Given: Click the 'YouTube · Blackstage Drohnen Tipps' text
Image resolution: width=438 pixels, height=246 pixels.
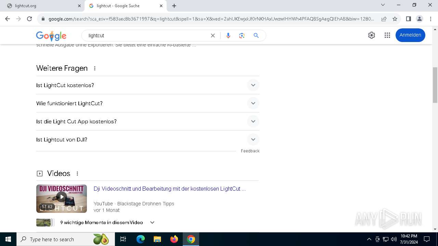Looking at the screenshot, I should [134, 204].
